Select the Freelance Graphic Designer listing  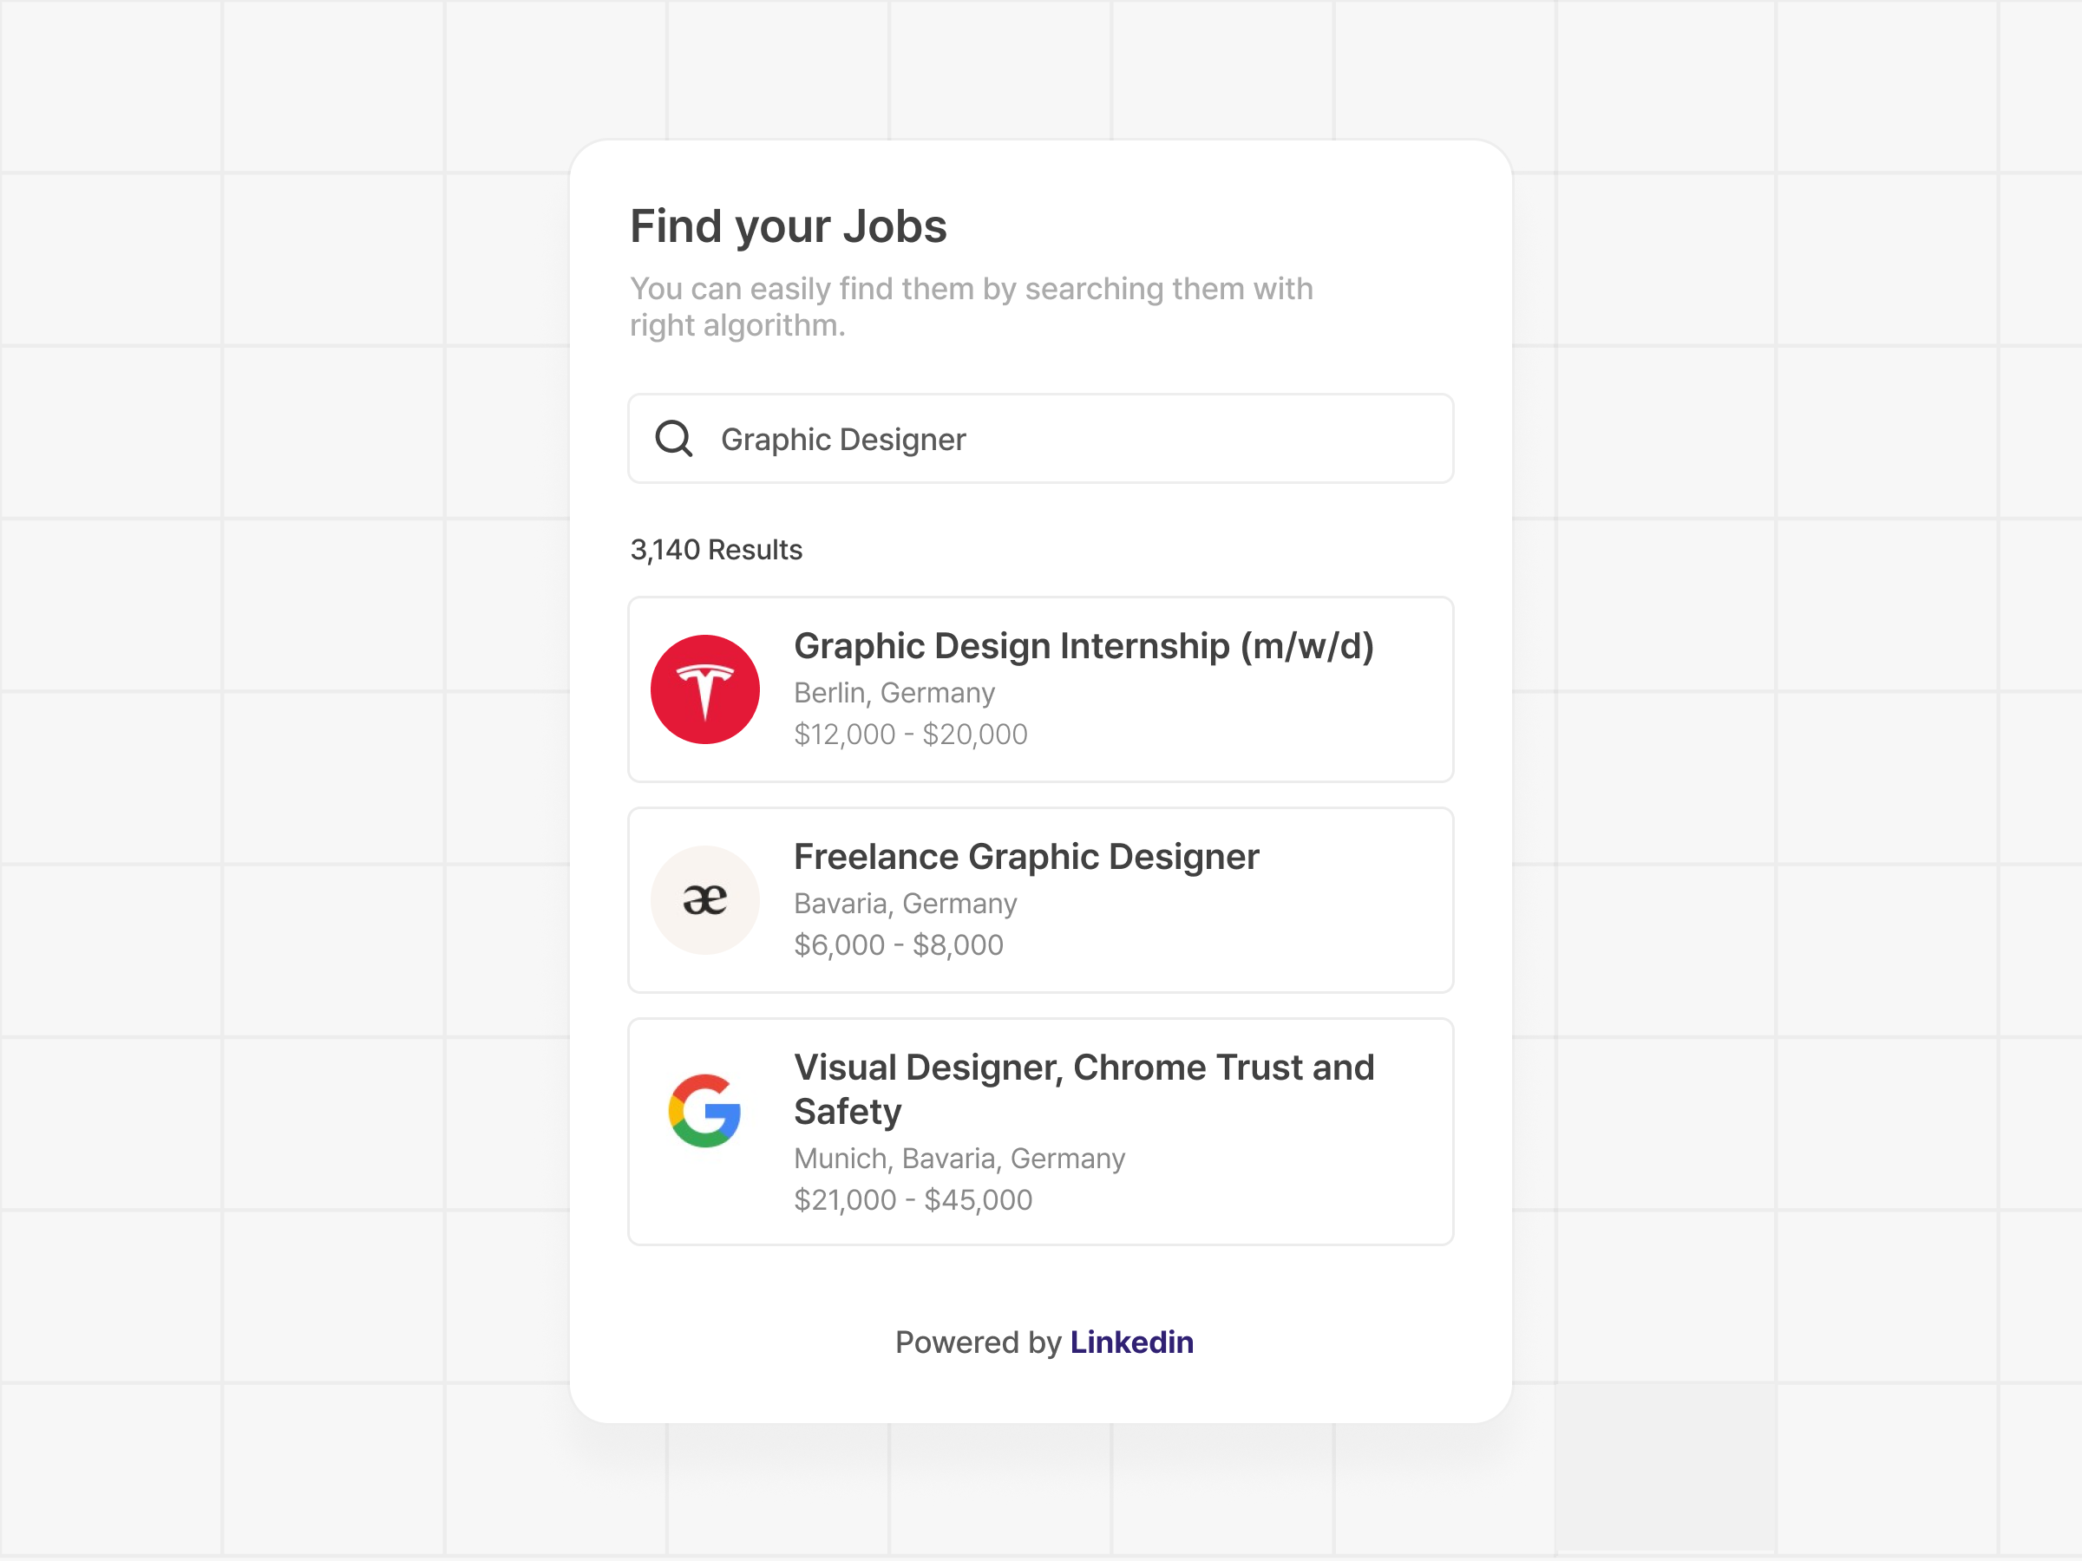pos(1040,899)
